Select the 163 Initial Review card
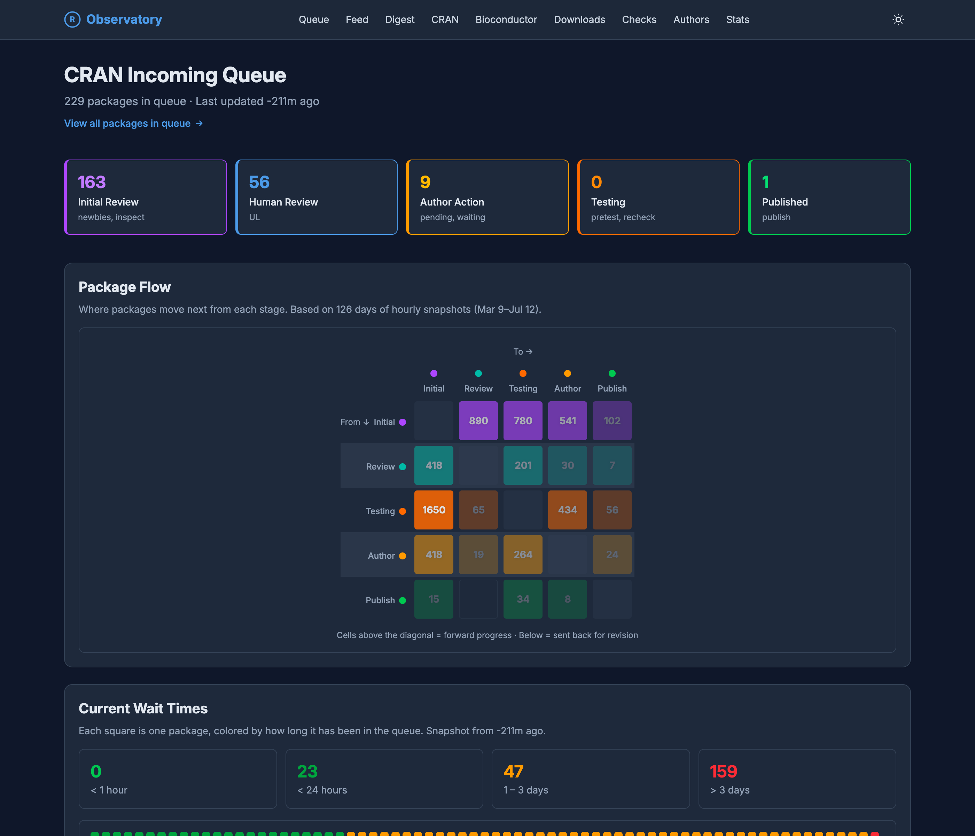975x836 pixels. [146, 197]
